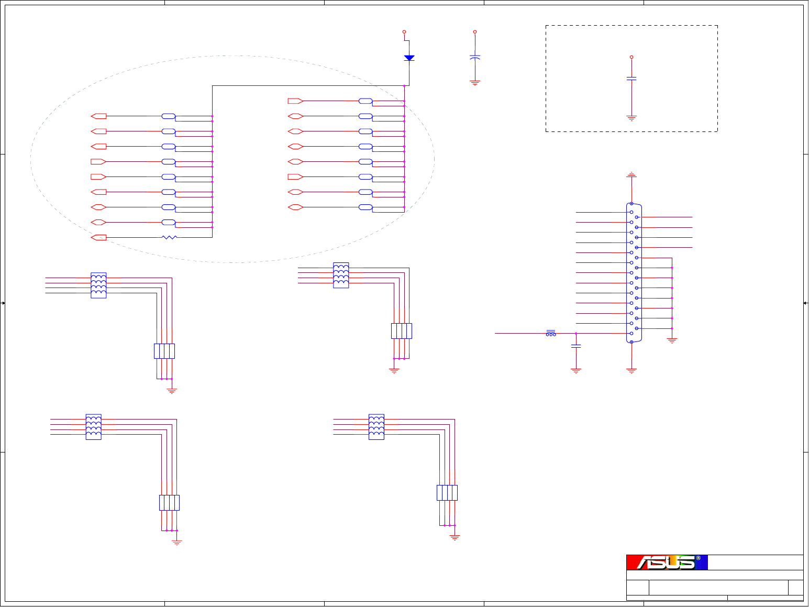The image size is (809, 607).
Task: Select the capacitor below the ferrite bead
Action: [x=576, y=346]
